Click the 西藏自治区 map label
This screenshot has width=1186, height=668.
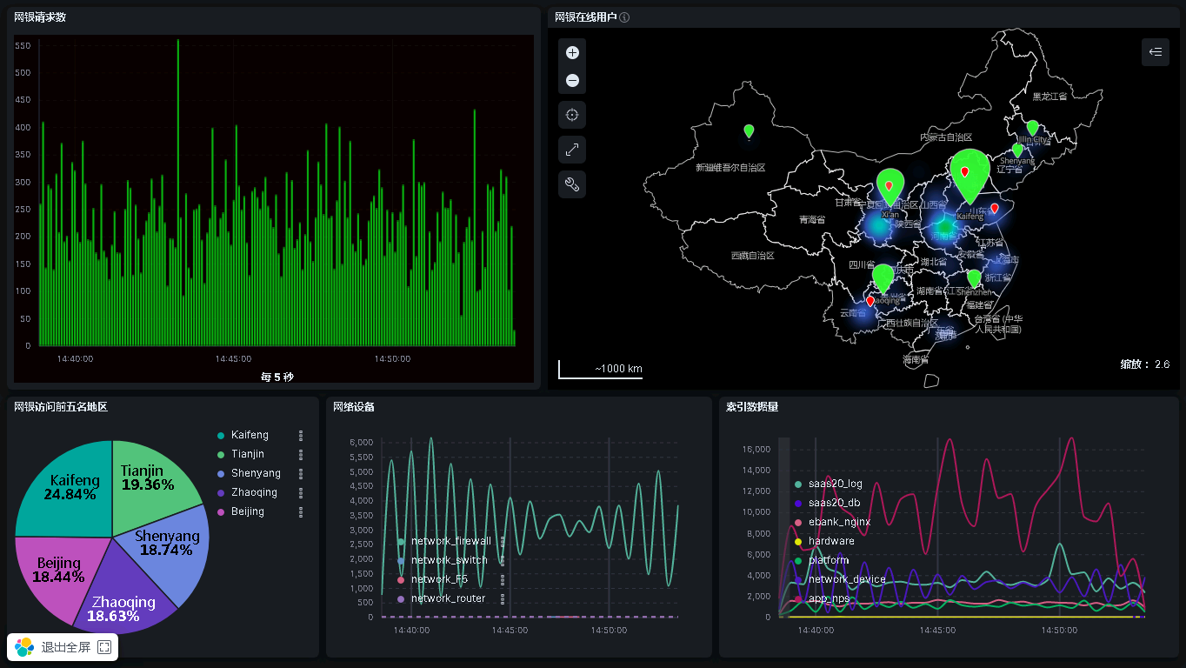752,256
